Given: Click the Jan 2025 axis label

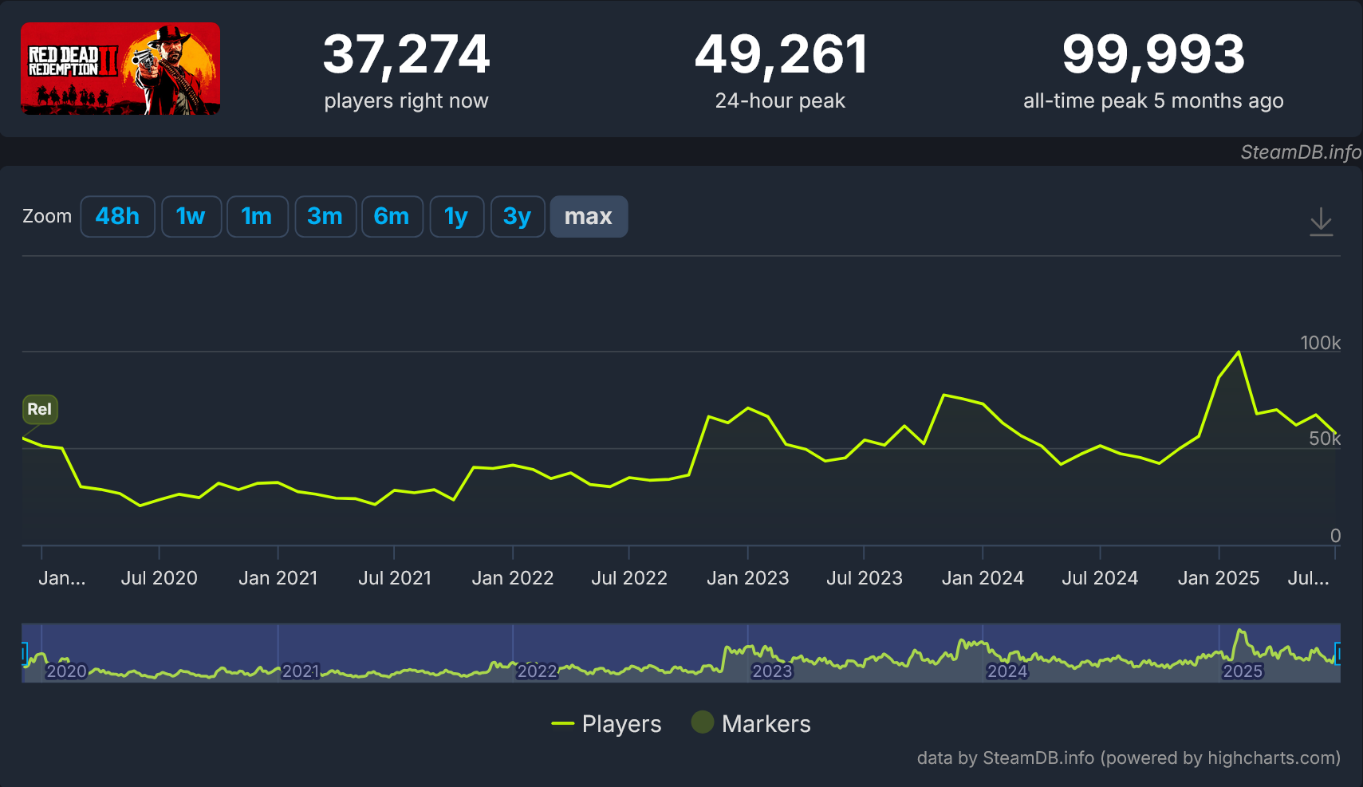Looking at the screenshot, I should (1218, 578).
